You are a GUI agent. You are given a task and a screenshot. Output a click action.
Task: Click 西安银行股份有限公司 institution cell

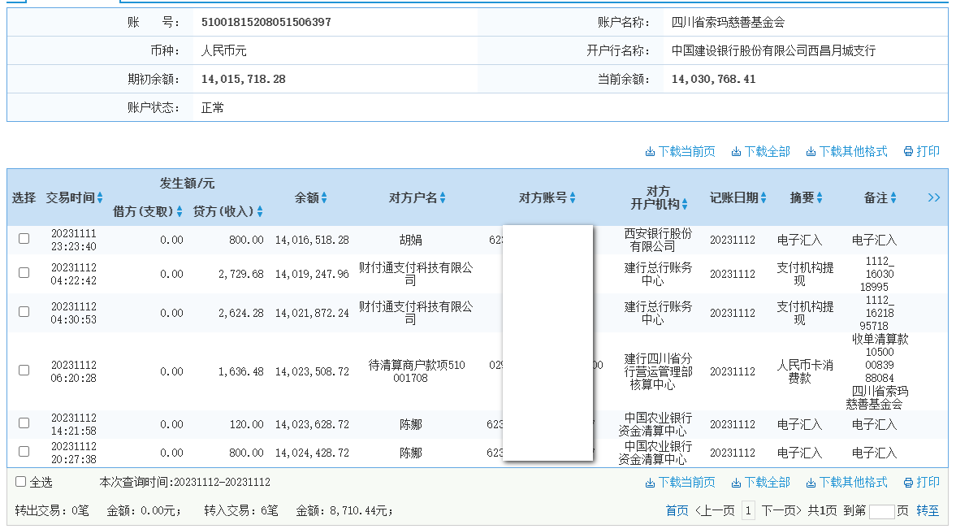coord(658,240)
